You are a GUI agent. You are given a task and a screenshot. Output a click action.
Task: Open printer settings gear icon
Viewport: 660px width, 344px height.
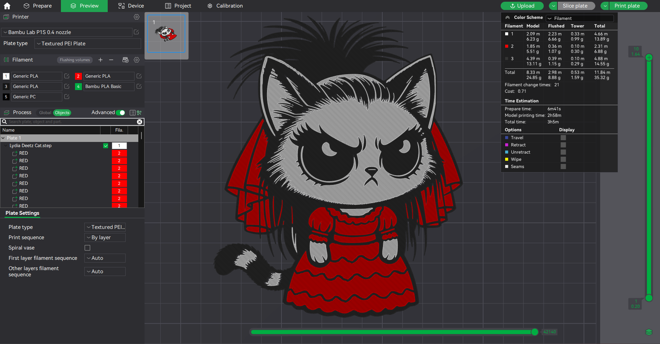(137, 17)
